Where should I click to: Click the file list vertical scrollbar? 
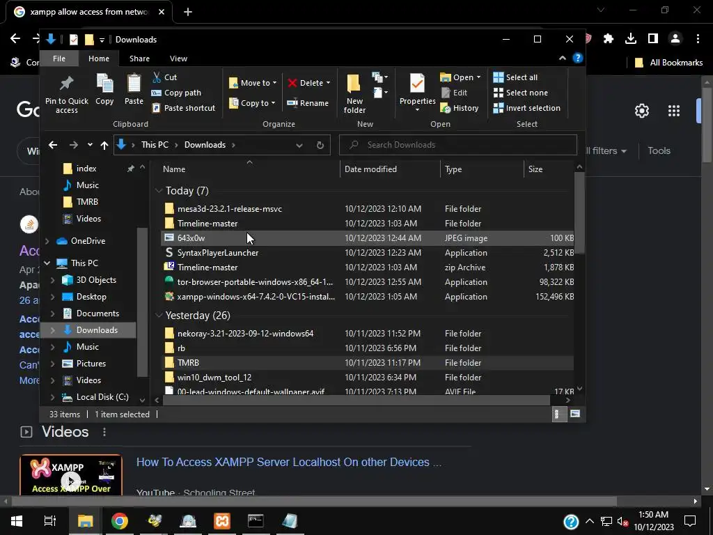(x=579, y=214)
